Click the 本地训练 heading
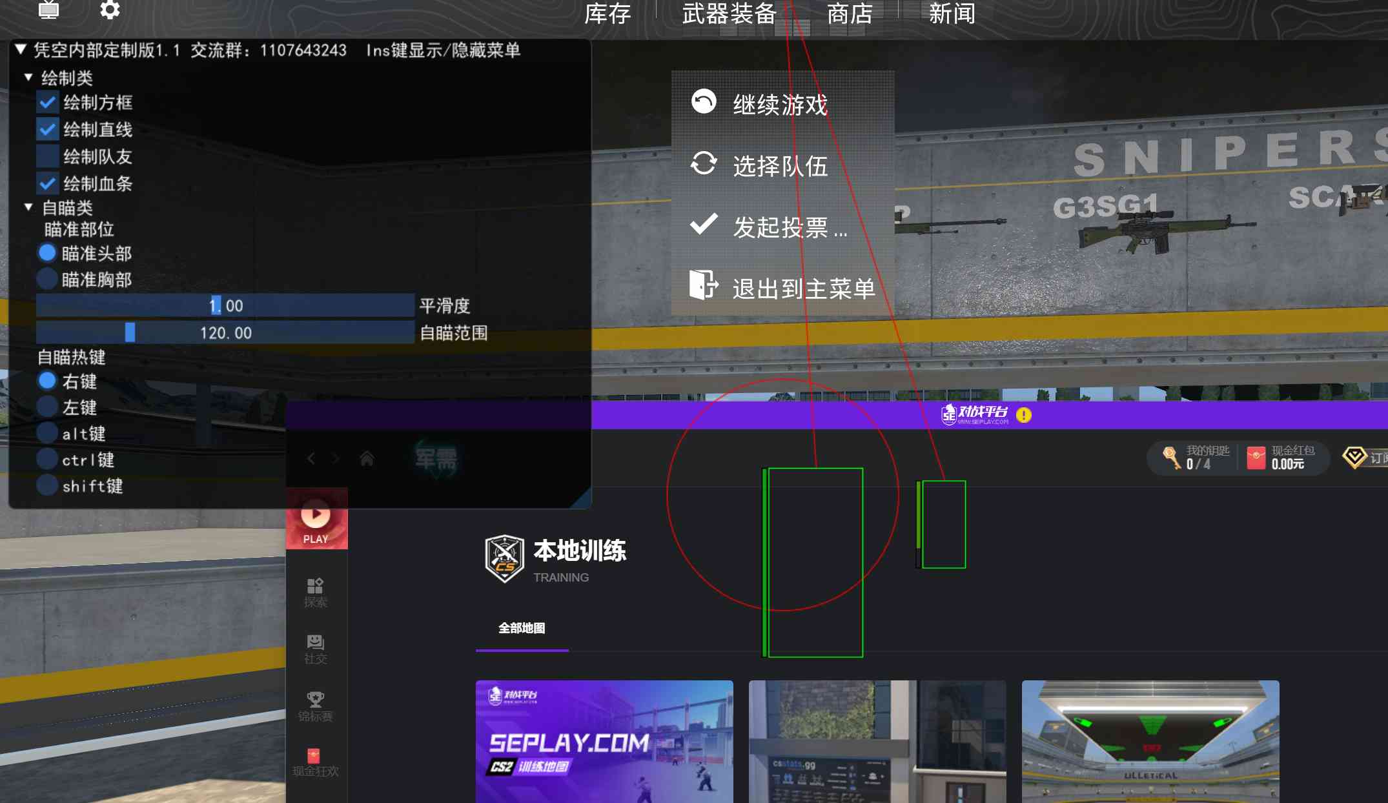This screenshot has height=803, width=1388. 580,551
